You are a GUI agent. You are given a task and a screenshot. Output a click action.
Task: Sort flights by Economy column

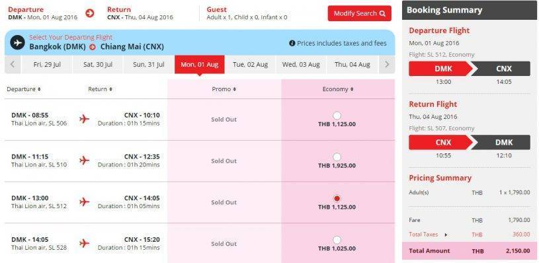(x=337, y=89)
